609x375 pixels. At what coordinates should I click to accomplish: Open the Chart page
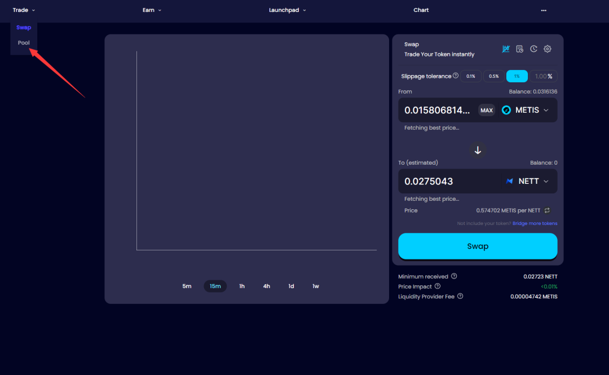click(x=421, y=10)
